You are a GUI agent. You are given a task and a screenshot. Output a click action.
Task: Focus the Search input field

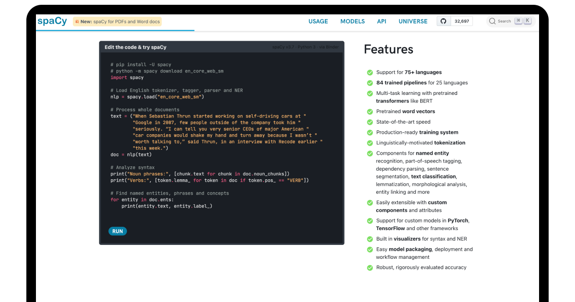click(504, 21)
